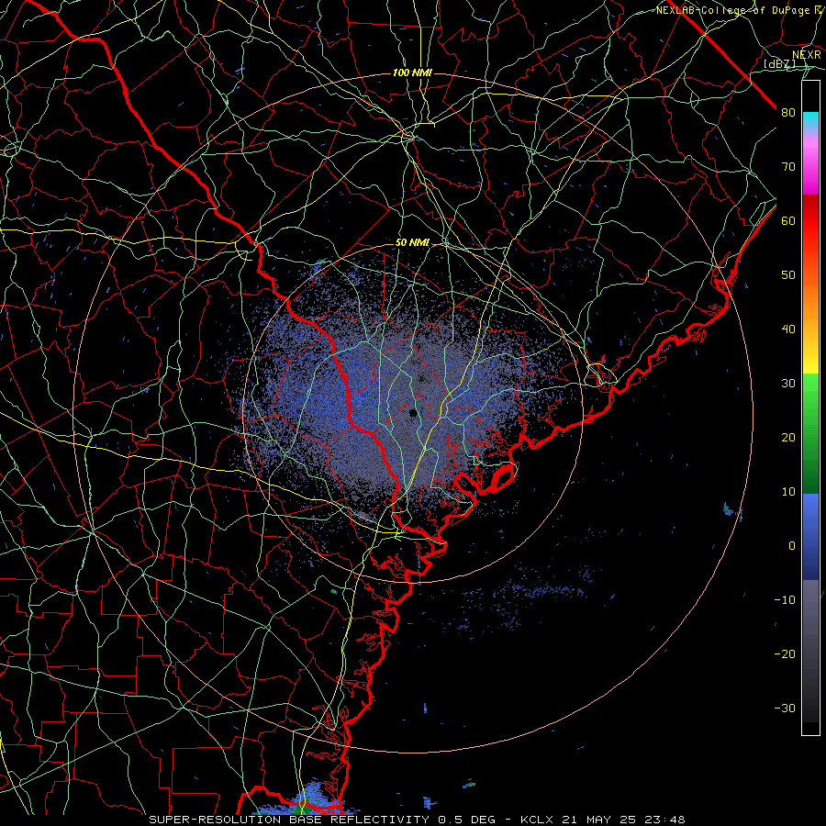Click the 80 value on dBZ scale

788,113
